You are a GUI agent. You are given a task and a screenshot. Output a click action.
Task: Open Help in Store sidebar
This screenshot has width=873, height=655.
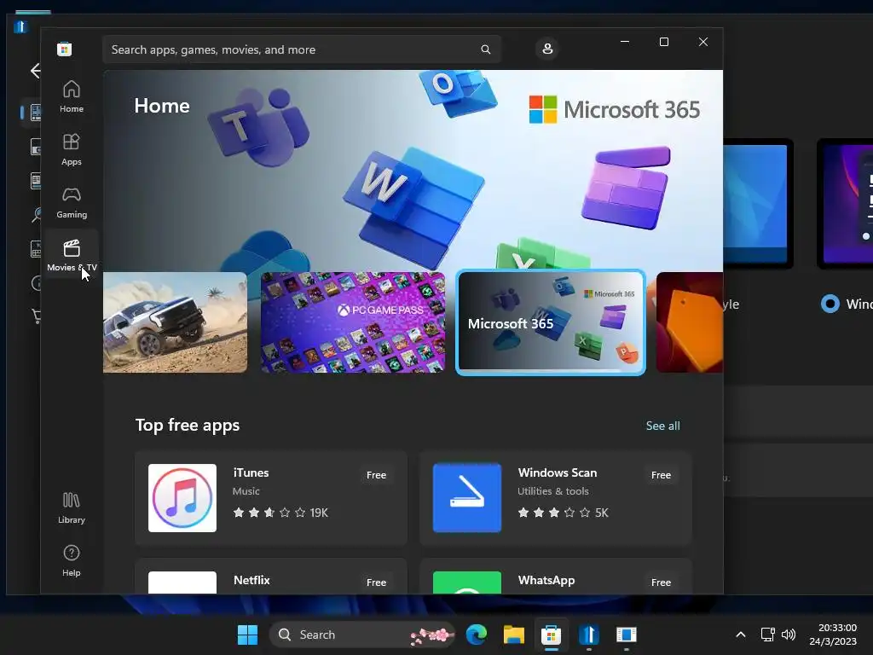pos(72,561)
